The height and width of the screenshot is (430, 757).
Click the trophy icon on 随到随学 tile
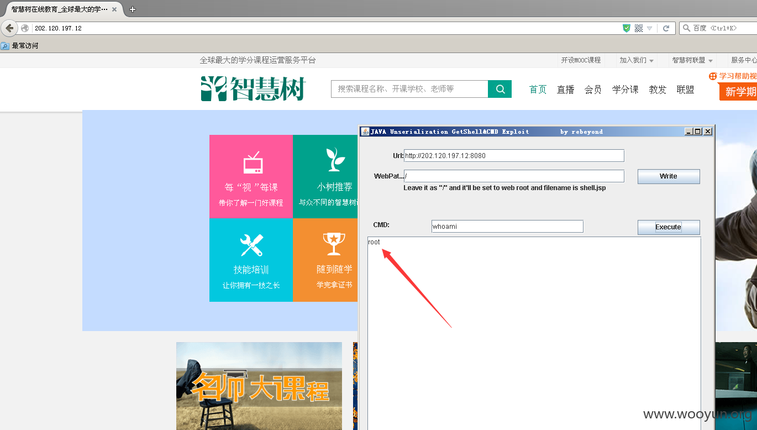click(x=334, y=244)
